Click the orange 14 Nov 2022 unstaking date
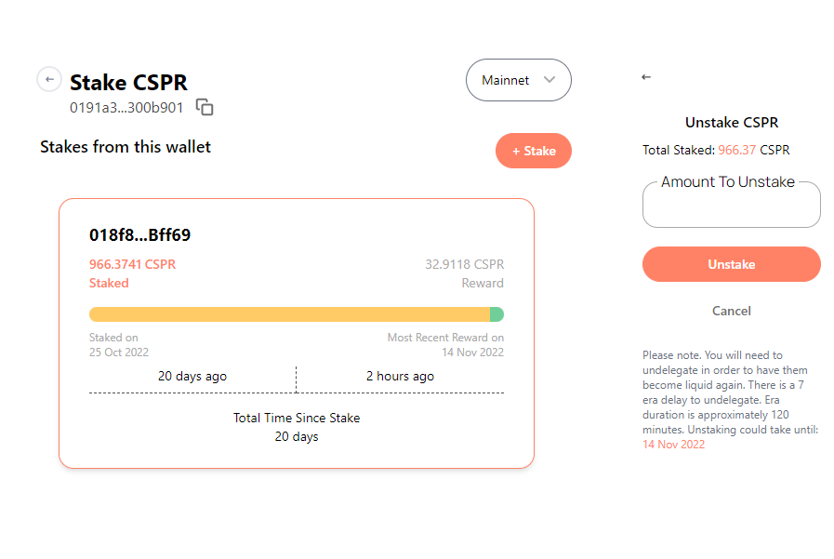This screenshot has height=559, width=834. point(673,445)
